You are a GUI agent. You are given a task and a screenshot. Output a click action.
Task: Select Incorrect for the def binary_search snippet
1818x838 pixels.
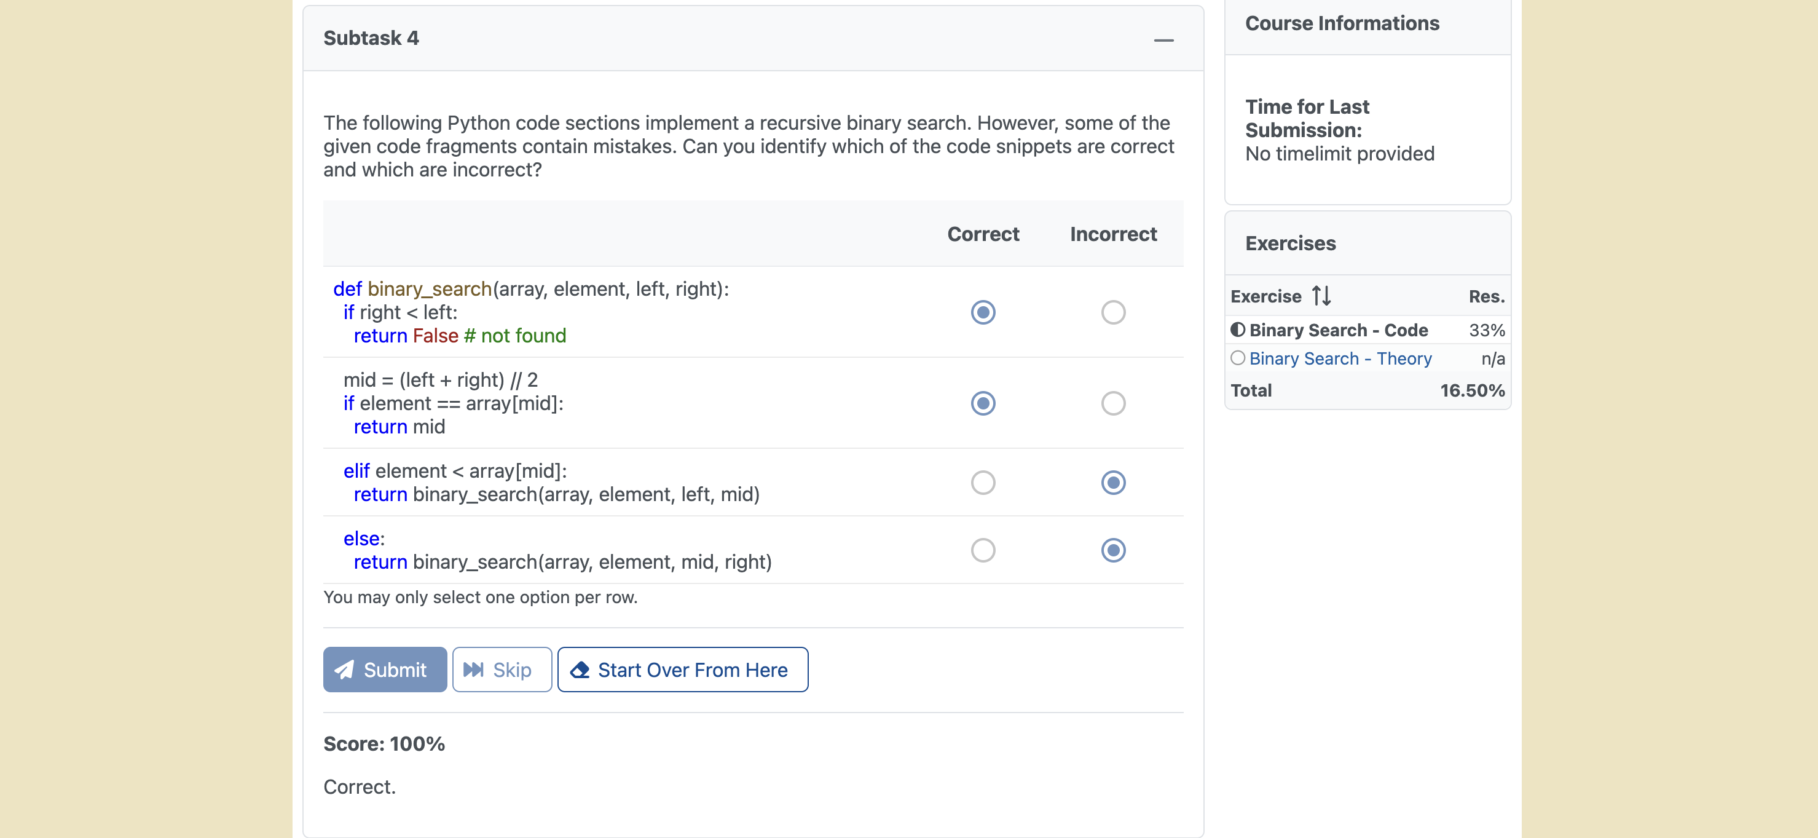(x=1113, y=312)
